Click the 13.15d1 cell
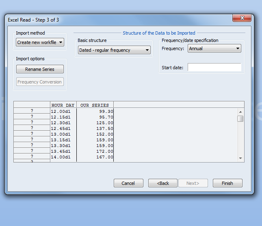This screenshot has width=262, height=226. (63, 140)
